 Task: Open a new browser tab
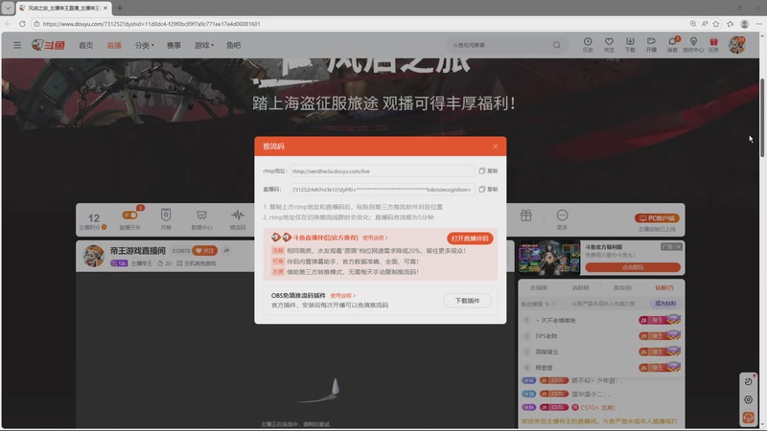pos(119,8)
